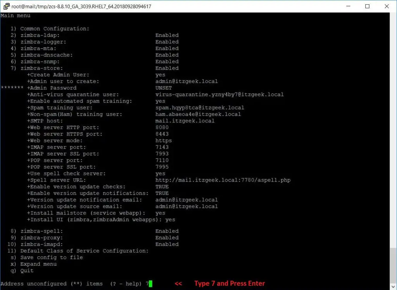Click 'x) Expand menu' row

[33, 264]
